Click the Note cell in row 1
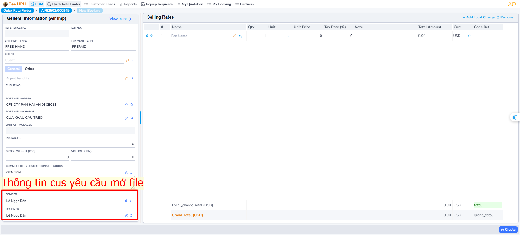520x235 pixels. click(x=385, y=36)
